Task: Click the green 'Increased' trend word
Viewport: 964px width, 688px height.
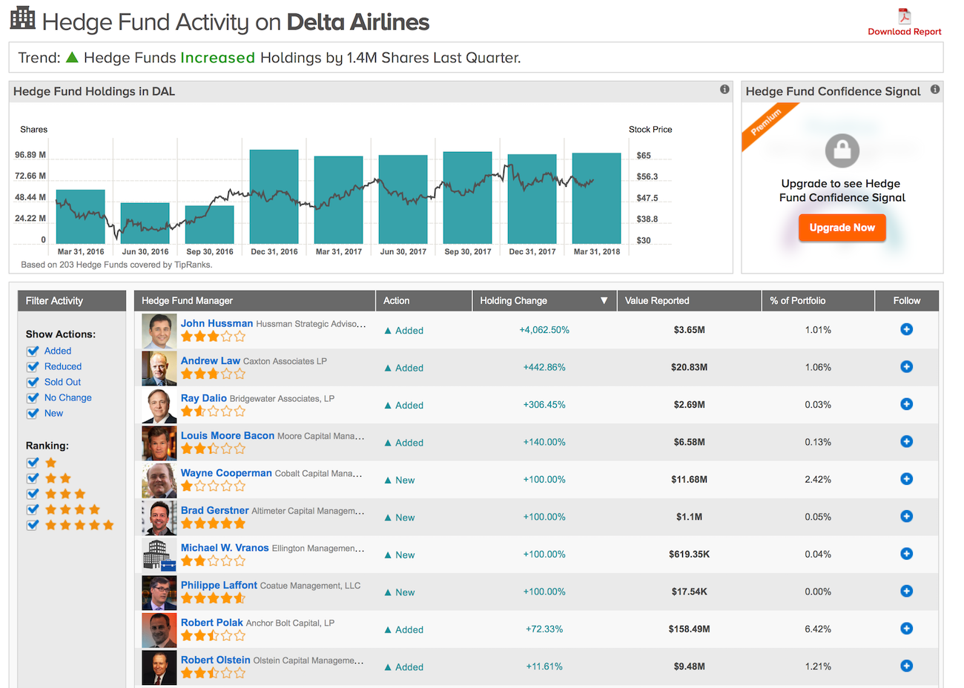Action: pos(217,58)
